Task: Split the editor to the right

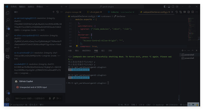Action: [193, 12]
